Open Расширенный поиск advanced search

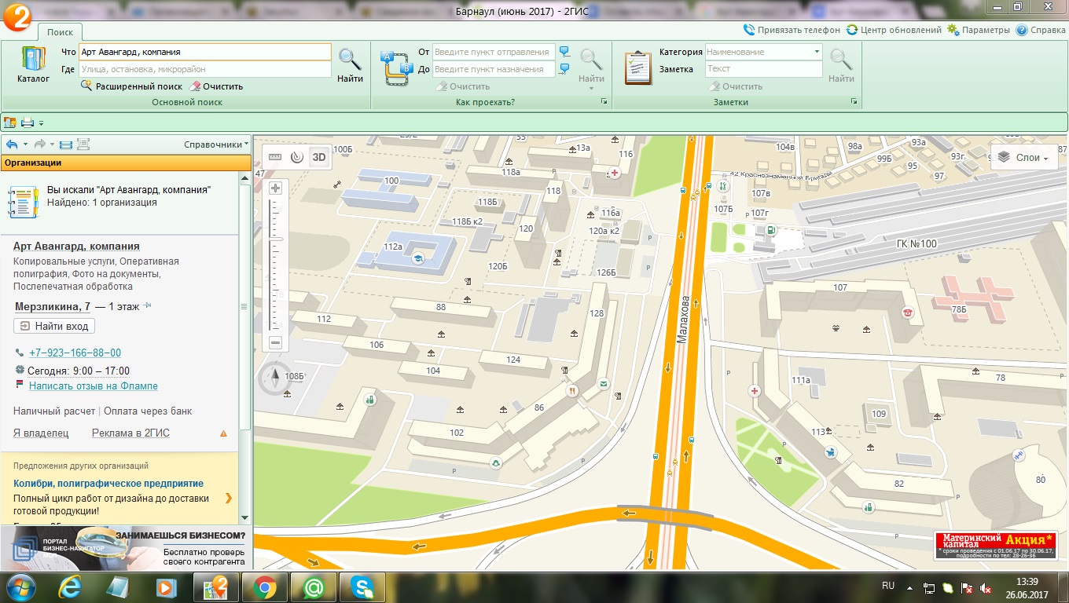[131, 86]
